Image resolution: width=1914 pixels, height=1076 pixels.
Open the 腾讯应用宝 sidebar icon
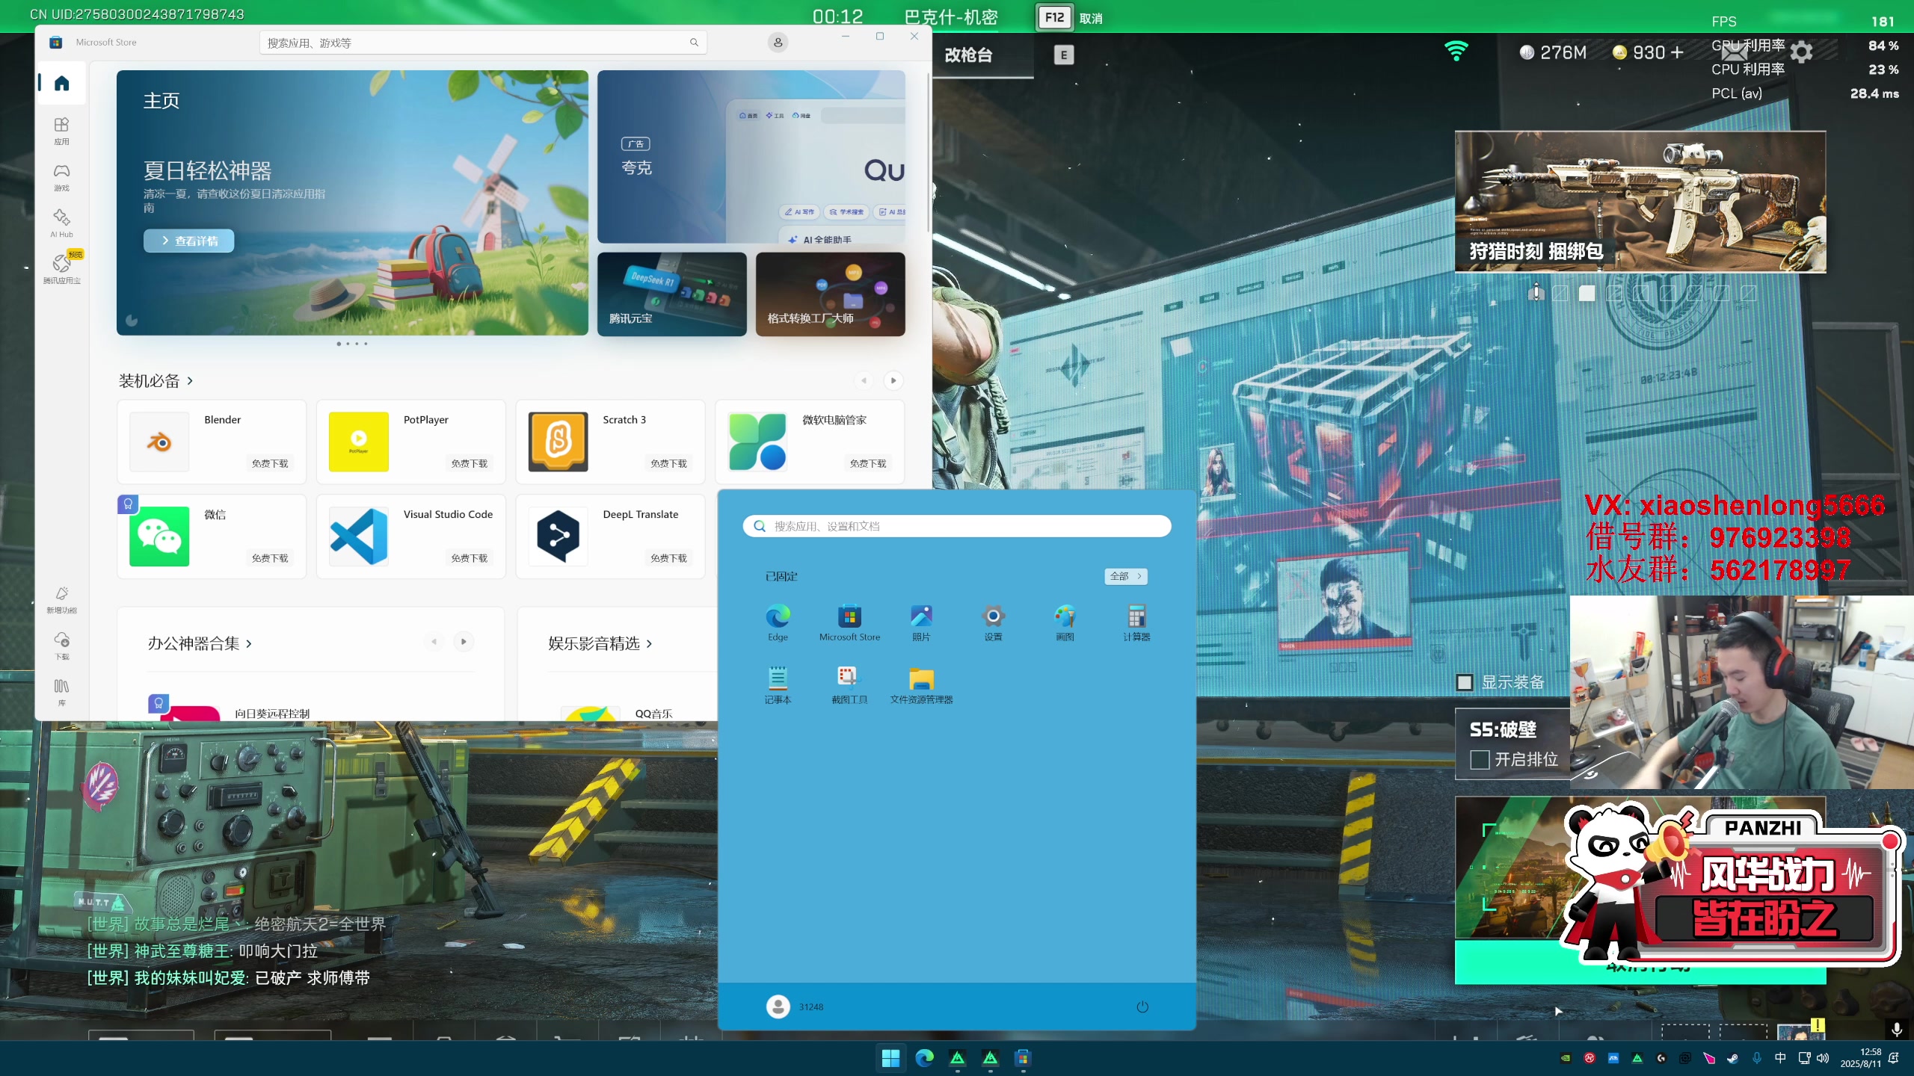61,269
